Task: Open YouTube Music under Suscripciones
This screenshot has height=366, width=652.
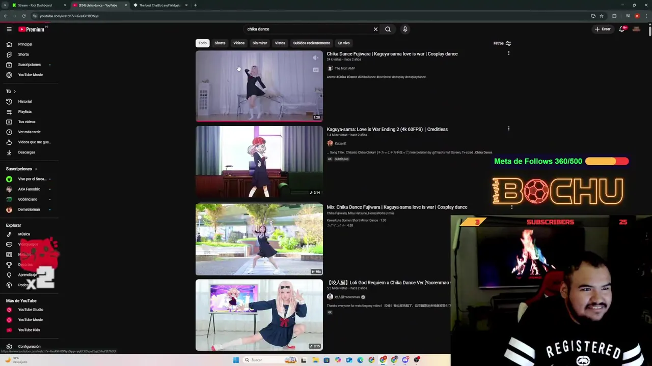Action: [30, 75]
